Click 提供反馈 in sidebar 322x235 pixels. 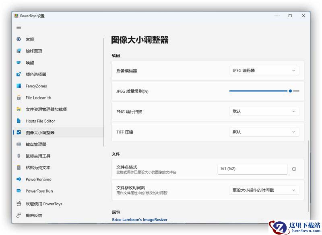pos(59,215)
